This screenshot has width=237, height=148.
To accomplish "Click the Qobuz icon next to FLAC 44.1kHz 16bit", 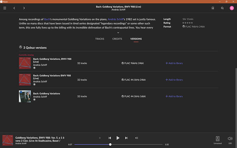I will coord(123,96).
